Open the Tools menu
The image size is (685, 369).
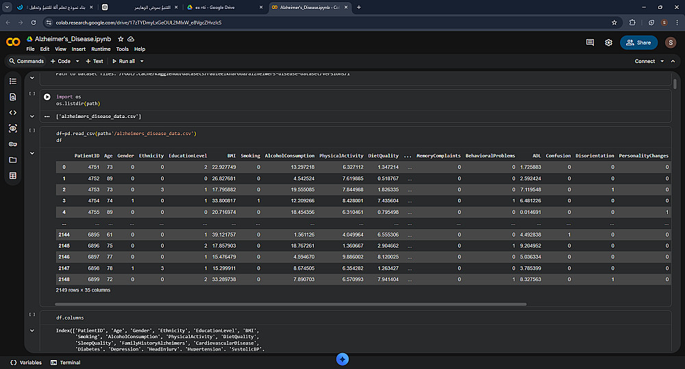click(x=123, y=49)
